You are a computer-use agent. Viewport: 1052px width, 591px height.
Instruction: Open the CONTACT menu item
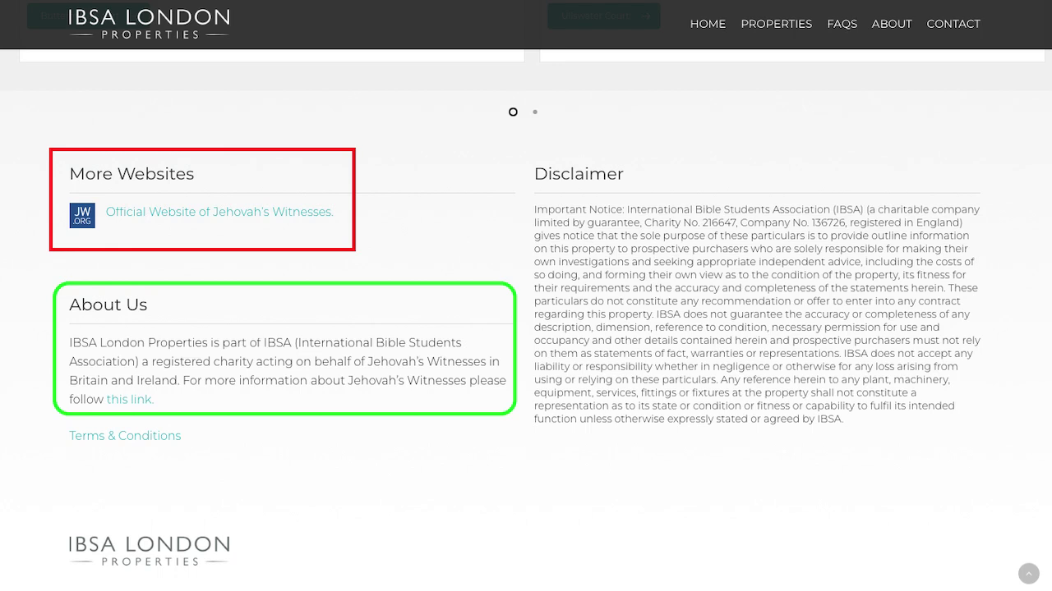click(953, 24)
